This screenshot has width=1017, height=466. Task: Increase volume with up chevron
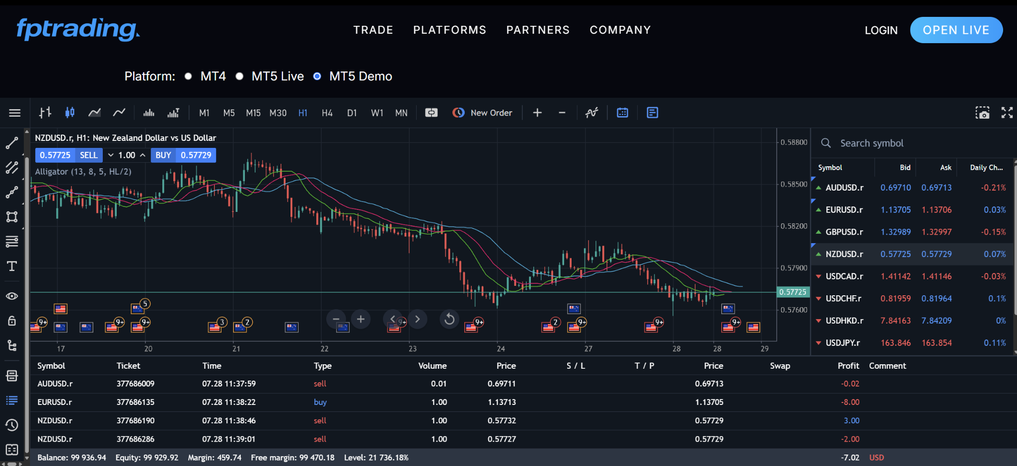(143, 155)
